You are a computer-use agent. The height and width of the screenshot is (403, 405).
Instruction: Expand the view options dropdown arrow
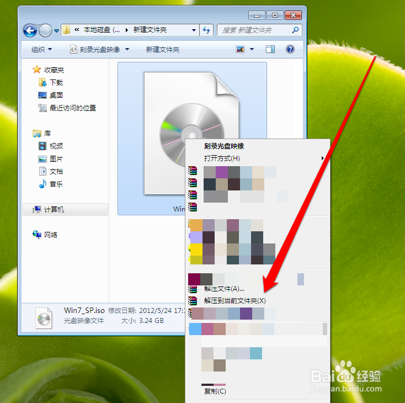click(252, 49)
